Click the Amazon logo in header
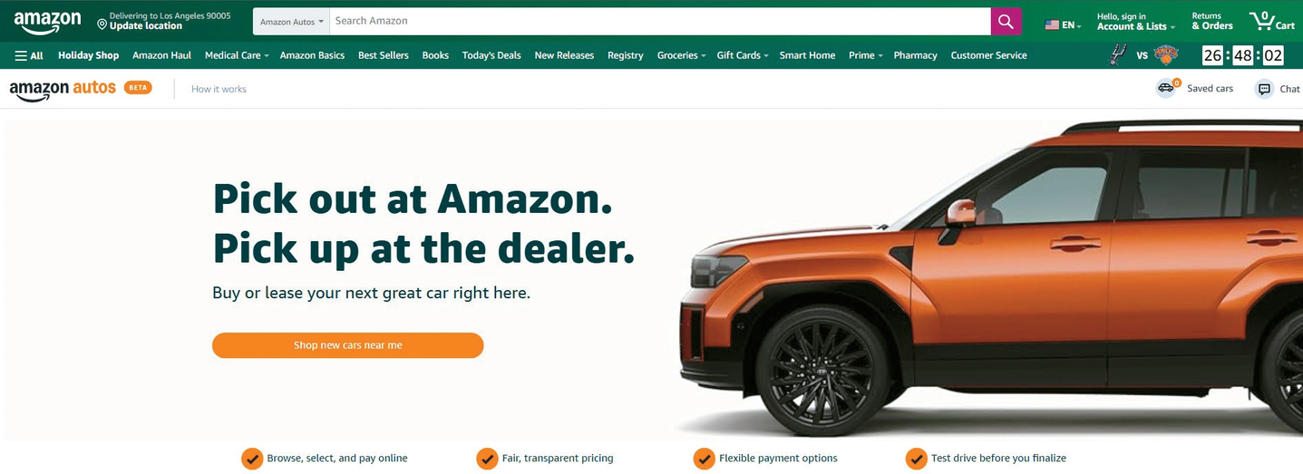The image size is (1303, 474). [x=47, y=22]
